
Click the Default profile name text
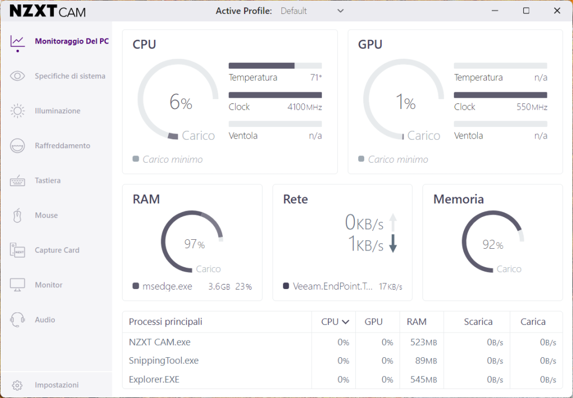coord(294,11)
